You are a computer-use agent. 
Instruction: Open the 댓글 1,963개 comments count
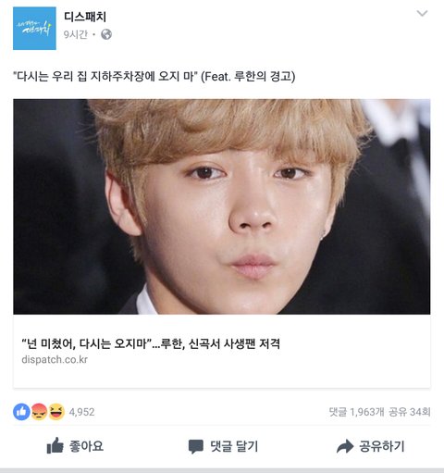click(x=356, y=412)
